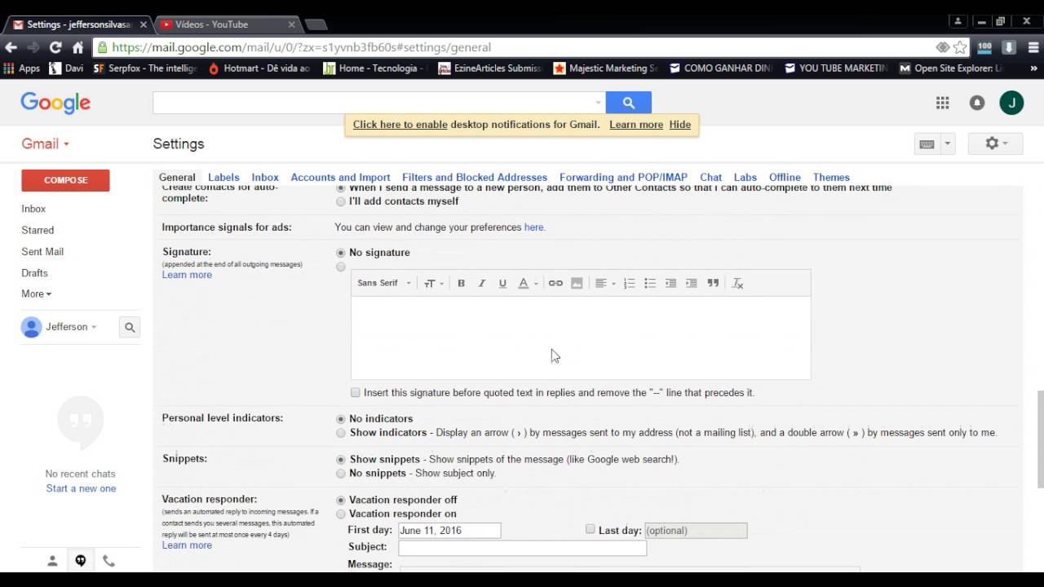Viewport: 1044px width, 587px height.
Task: Click the page vertical scrollbar thumb
Action: point(1040,439)
